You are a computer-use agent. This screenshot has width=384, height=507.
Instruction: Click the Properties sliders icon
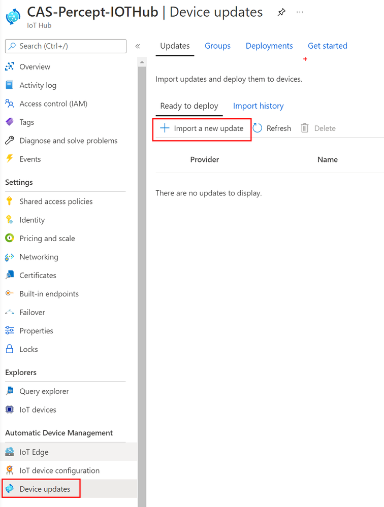(x=10, y=330)
